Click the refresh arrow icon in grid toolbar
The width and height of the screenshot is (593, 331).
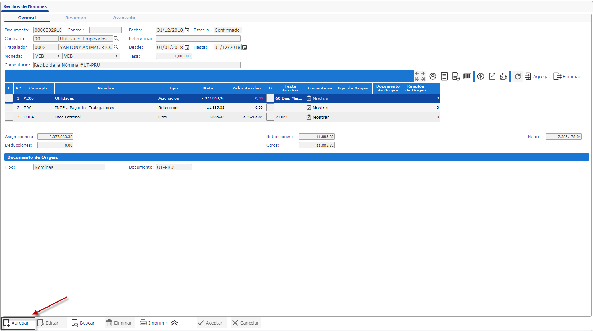(x=518, y=76)
